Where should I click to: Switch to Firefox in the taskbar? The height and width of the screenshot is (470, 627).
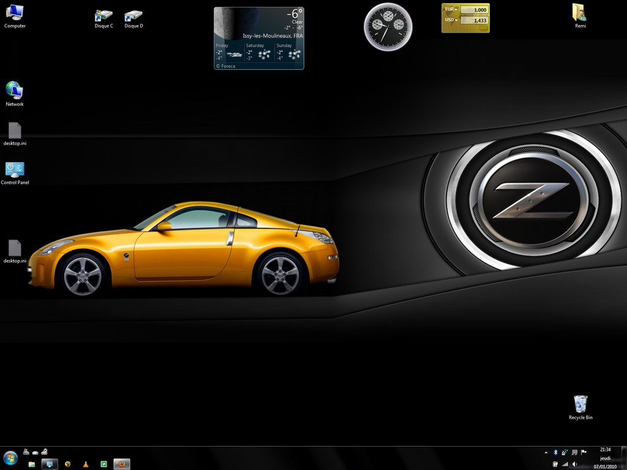click(x=122, y=464)
